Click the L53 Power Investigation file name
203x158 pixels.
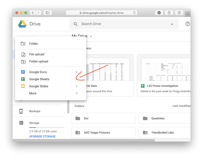pos(162,86)
